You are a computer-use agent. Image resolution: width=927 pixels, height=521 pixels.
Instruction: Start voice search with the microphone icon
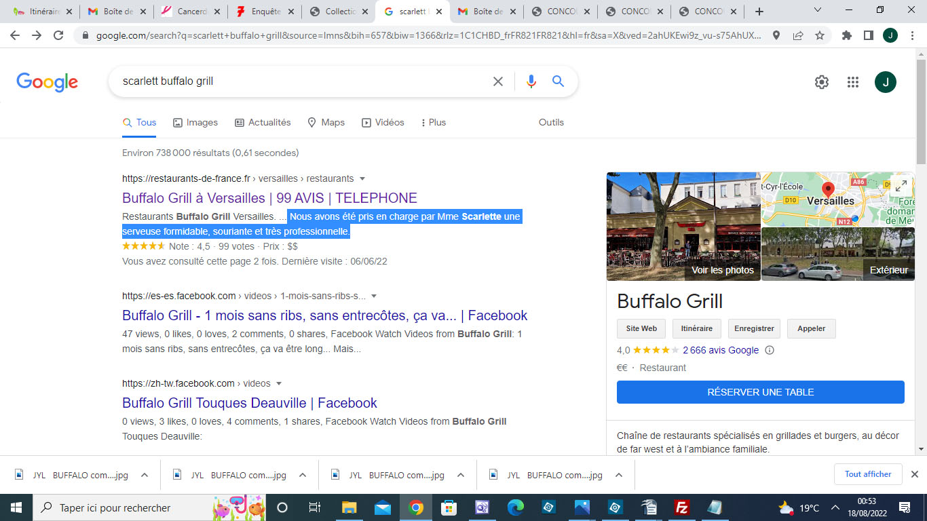click(531, 81)
